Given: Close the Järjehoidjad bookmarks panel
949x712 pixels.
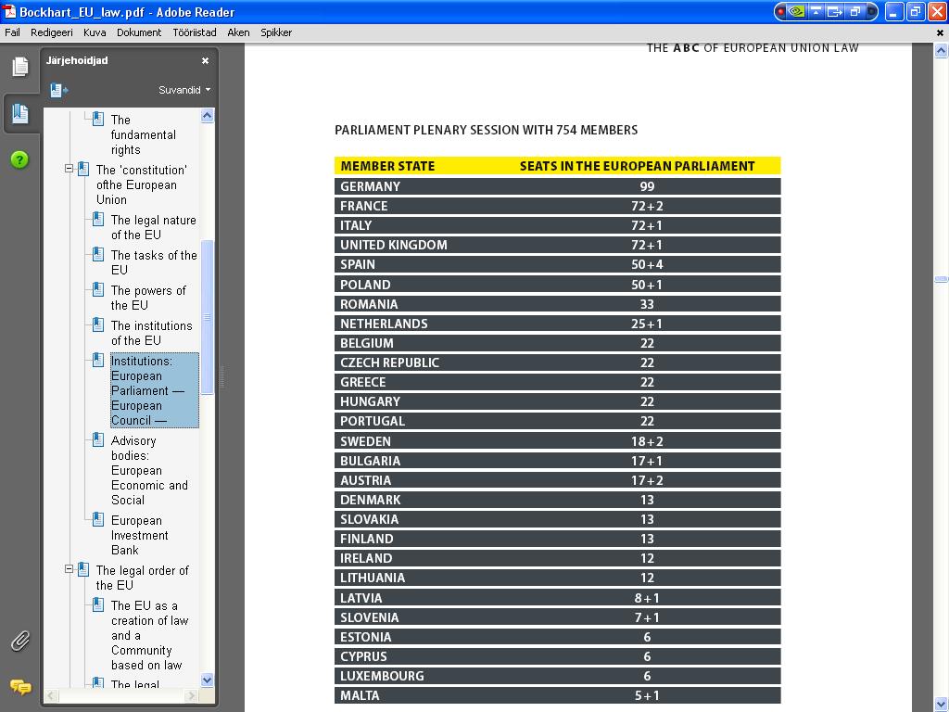Looking at the screenshot, I should click(x=205, y=60).
